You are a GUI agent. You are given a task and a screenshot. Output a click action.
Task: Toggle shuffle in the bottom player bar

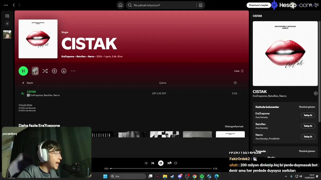146,163
